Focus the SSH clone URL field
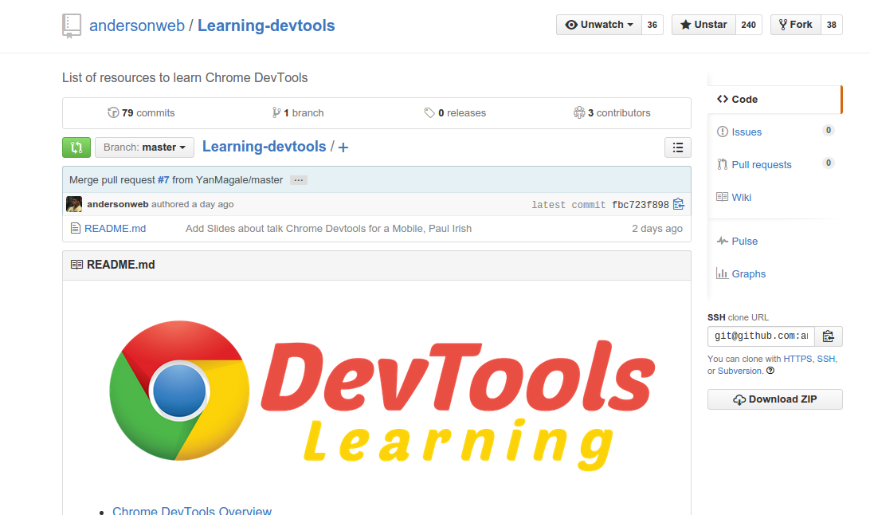The width and height of the screenshot is (870, 515). pos(762,336)
